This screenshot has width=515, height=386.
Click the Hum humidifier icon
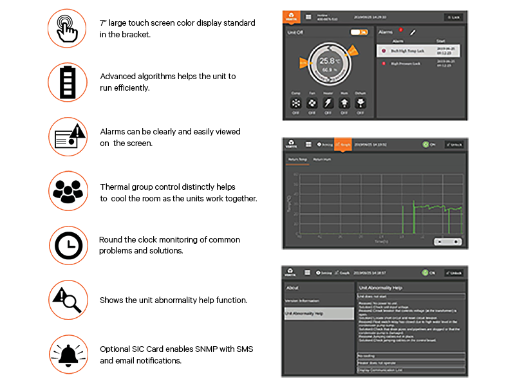tap(344, 103)
